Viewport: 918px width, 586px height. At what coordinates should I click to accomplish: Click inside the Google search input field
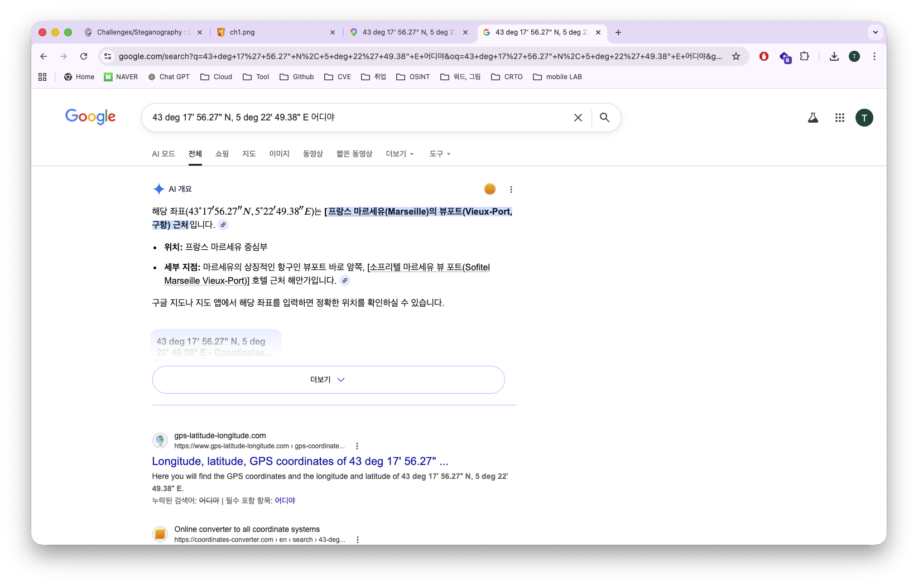click(357, 118)
